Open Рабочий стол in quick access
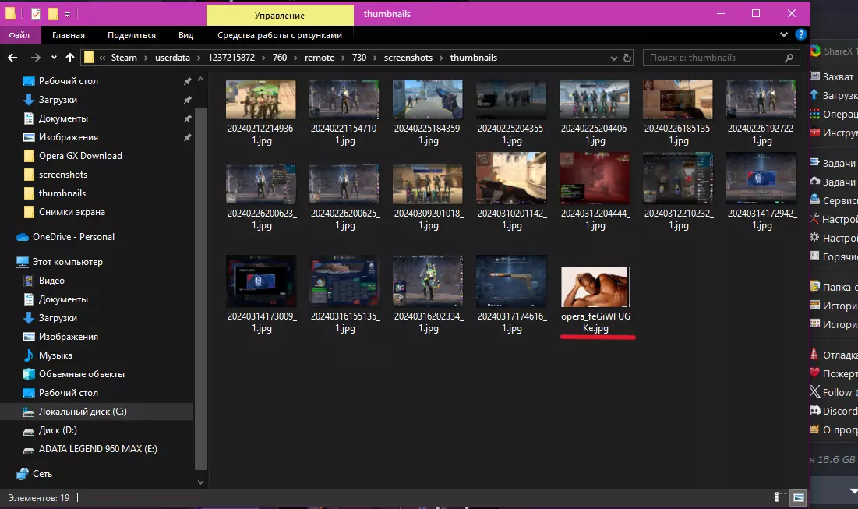Screen dimensions: 858x509 click(x=69, y=81)
